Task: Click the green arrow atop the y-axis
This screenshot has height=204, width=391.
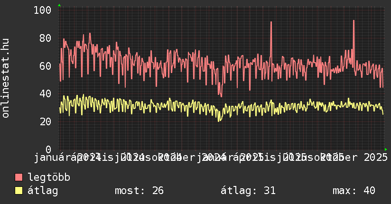Action: pos(59,5)
